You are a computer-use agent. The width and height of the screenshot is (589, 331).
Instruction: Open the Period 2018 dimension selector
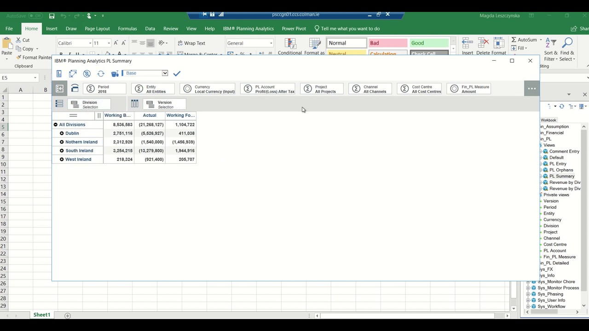click(105, 89)
